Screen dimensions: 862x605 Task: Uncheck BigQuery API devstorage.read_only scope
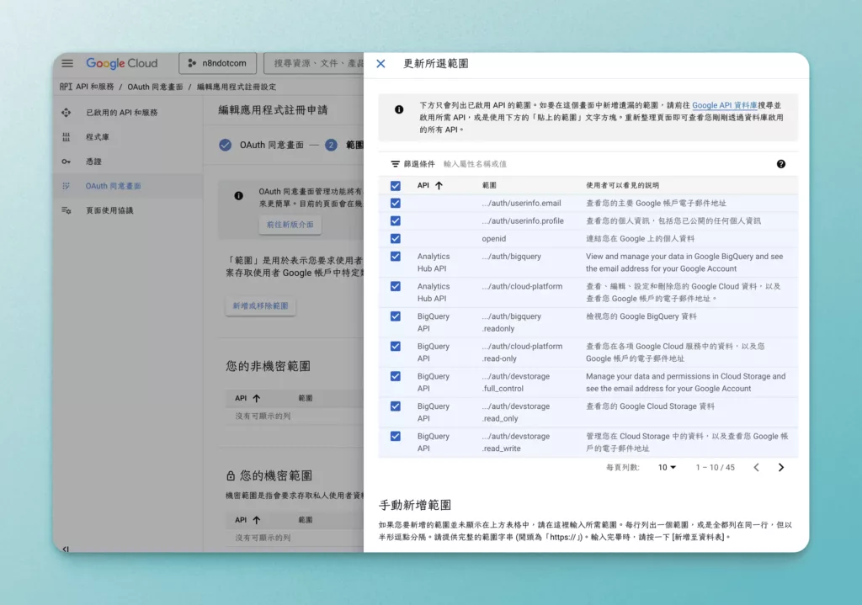point(396,406)
